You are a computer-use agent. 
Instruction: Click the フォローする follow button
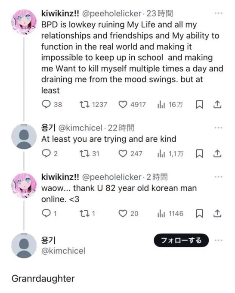(x=181, y=240)
